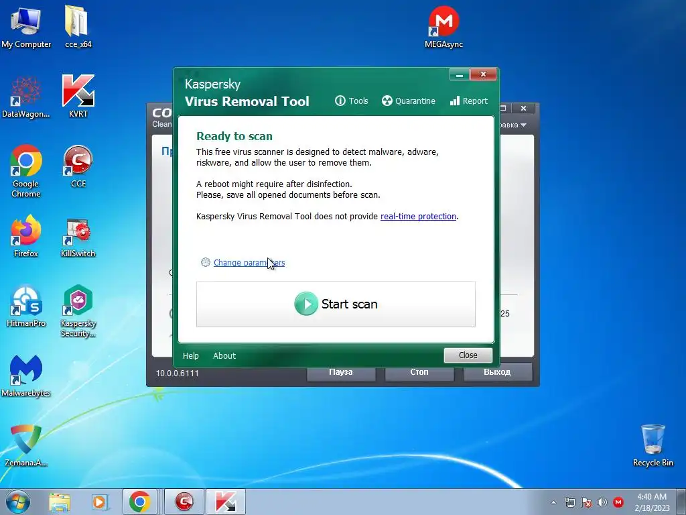Open the help dropdown in Comodo window
The height and width of the screenshot is (515, 686).
[x=514, y=125]
